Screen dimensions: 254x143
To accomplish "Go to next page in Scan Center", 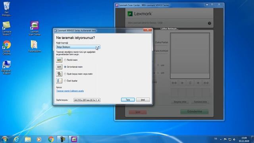I will pyautogui.click(x=198, y=83).
